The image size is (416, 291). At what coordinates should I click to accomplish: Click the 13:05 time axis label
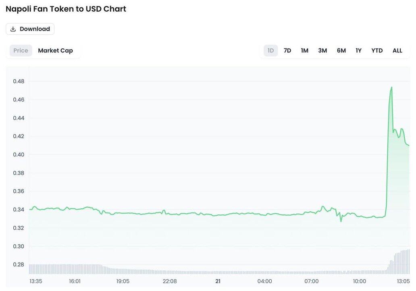403,281
